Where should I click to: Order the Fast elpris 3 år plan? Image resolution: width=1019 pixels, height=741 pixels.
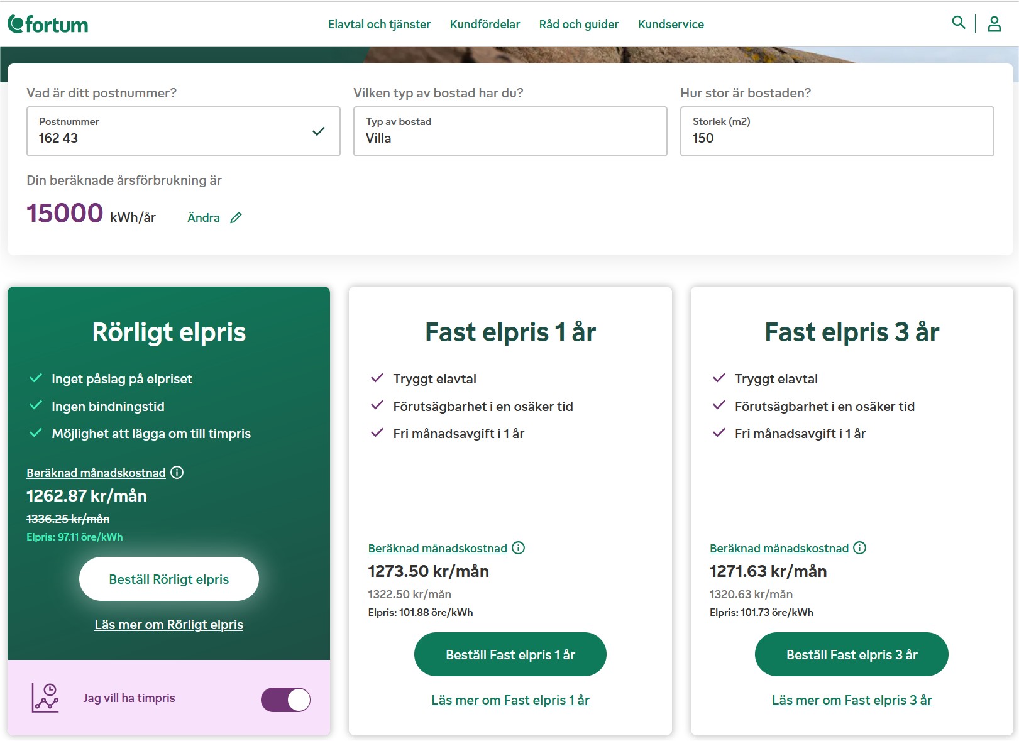pos(851,654)
